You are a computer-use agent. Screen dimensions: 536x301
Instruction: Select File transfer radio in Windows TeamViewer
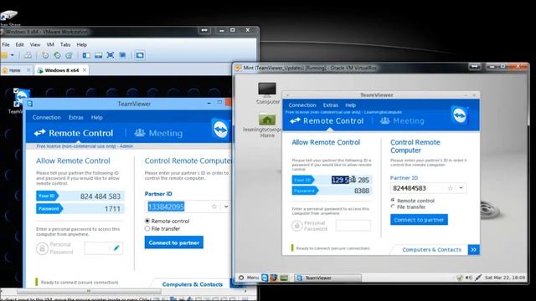pyautogui.click(x=147, y=228)
